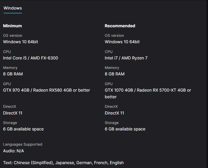The height and width of the screenshot is (168, 208).
Task: Click the Intel i7 / AMD Ryzen 7 text
Action: click(x=126, y=58)
